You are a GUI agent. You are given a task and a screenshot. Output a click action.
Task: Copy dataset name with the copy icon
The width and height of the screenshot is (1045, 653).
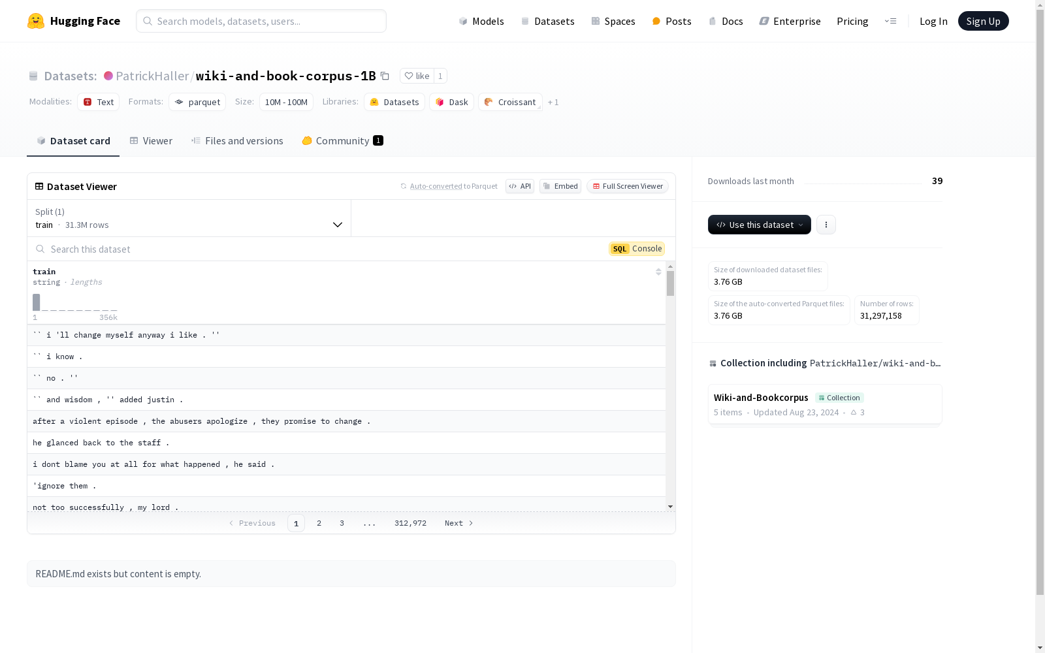[385, 76]
